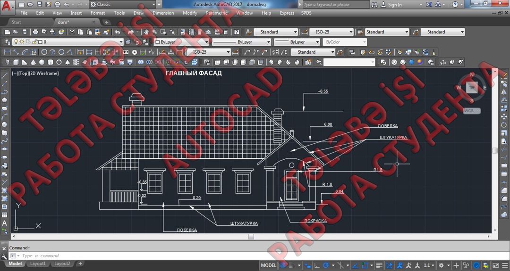Click the [2D Wireframe] viewport label

point(44,74)
